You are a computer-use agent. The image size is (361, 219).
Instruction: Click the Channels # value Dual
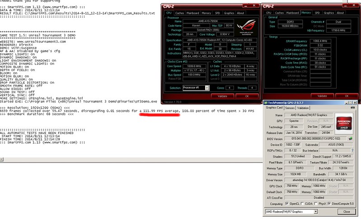tap(339, 22)
